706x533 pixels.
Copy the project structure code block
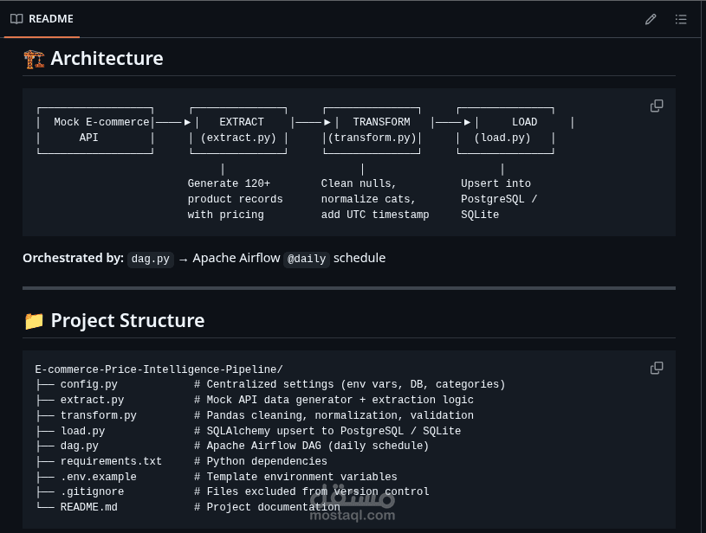point(657,369)
